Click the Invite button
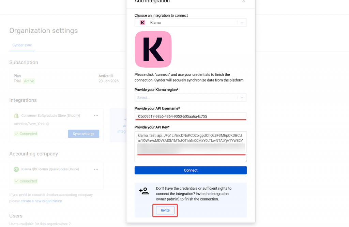Viewport: 349px width, 227px height. coord(165,210)
